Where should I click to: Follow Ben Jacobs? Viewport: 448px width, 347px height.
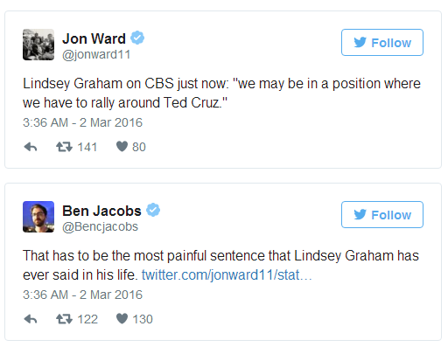click(x=382, y=215)
